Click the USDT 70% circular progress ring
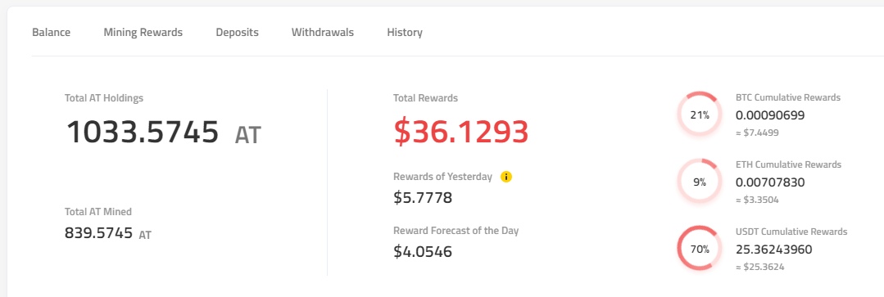The width and height of the screenshot is (884, 297). click(x=700, y=249)
